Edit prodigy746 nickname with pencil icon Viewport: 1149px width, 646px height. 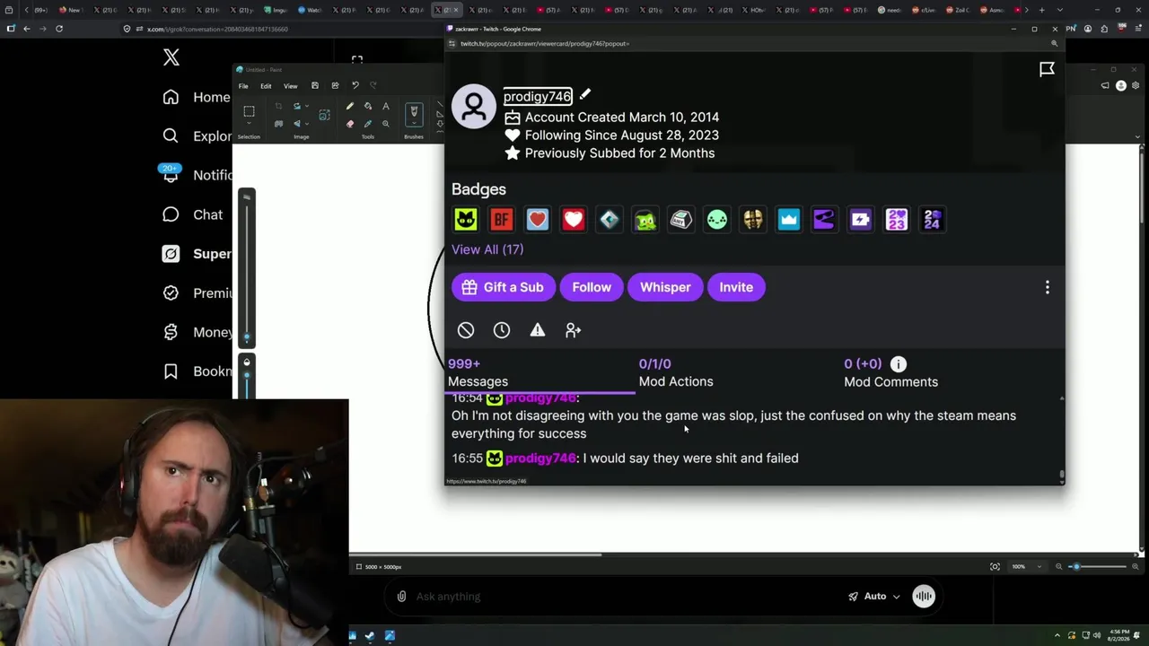(x=584, y=94)
